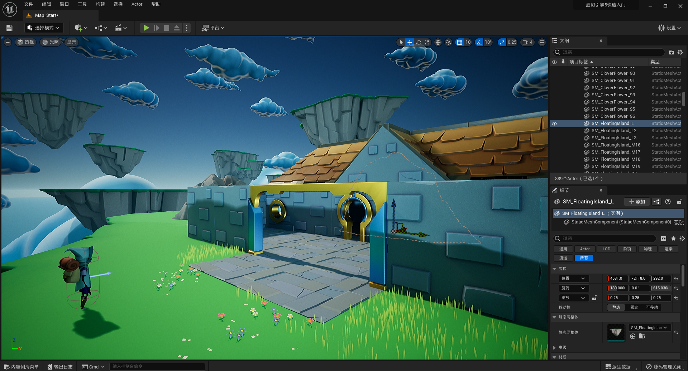Save the current level with the disk icon
Screen dimensions: 688x371
[x=9, y=28]
